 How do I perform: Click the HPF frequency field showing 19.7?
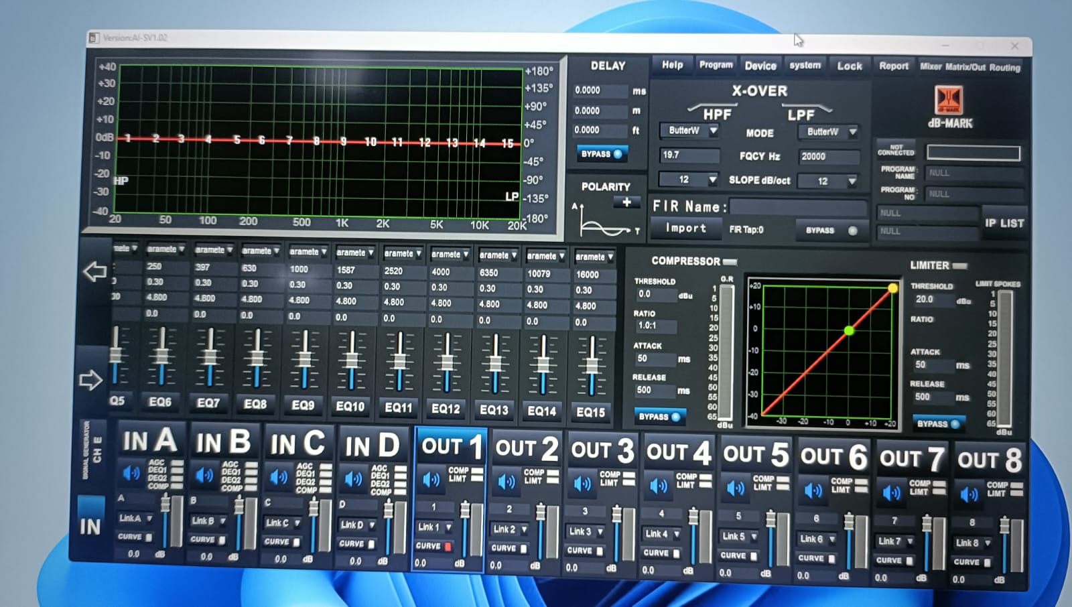[x=689, y=155]
